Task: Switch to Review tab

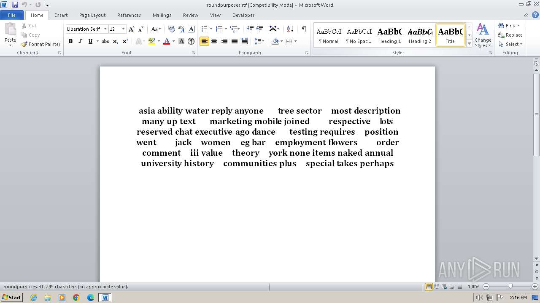Action: coord(191,15)
